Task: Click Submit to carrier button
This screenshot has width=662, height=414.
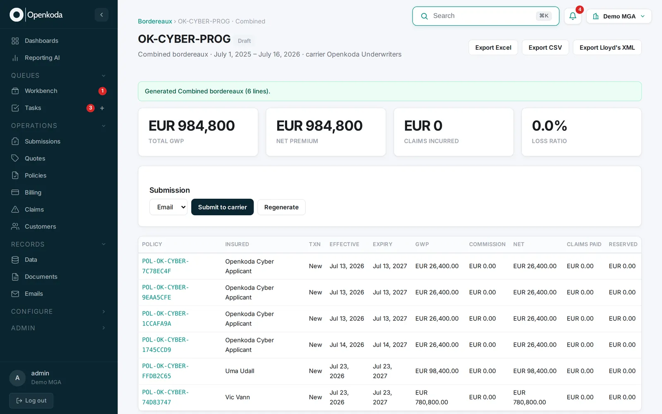Action: (223, 207)
